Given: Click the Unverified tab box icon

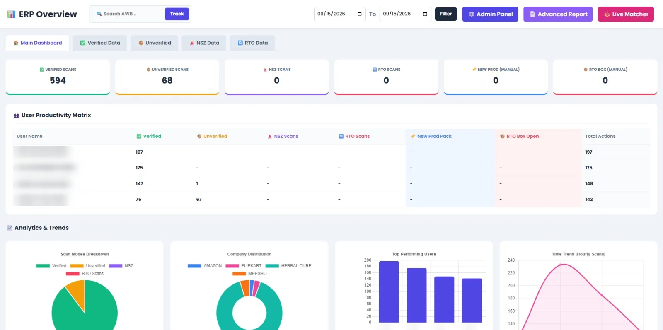Looking at the screenshot, I should pyautogui.click(x=141, y=43).
